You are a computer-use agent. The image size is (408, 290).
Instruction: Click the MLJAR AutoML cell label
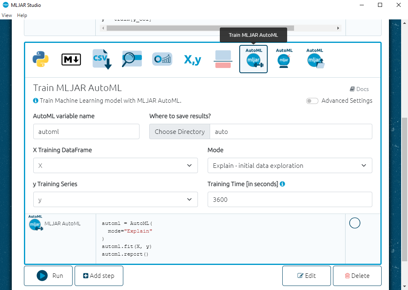click(62, 223)
